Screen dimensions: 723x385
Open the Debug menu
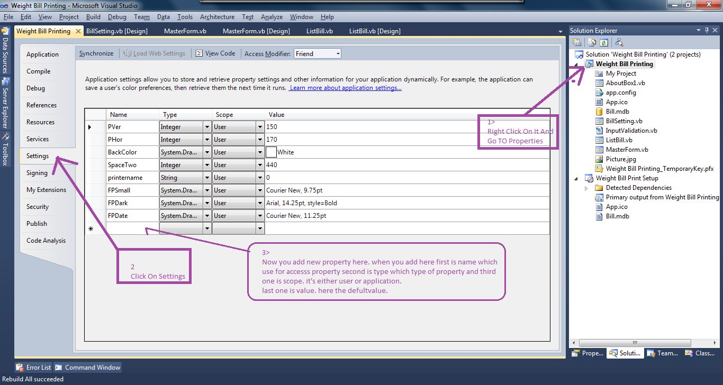click(x=116, y=16)
